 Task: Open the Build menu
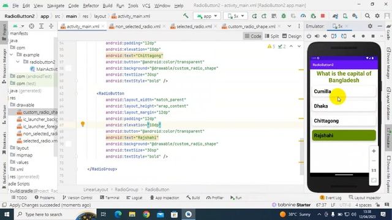[107, 5]
